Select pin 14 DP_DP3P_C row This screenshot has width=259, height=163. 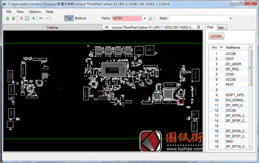click(229, 121)
